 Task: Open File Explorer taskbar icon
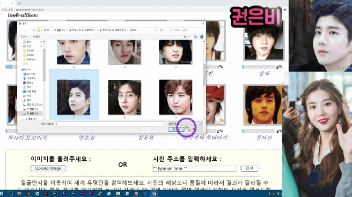pos(118,194)
